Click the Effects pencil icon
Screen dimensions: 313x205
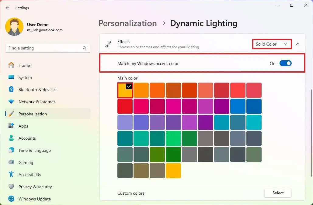click(x=108, y=44)
